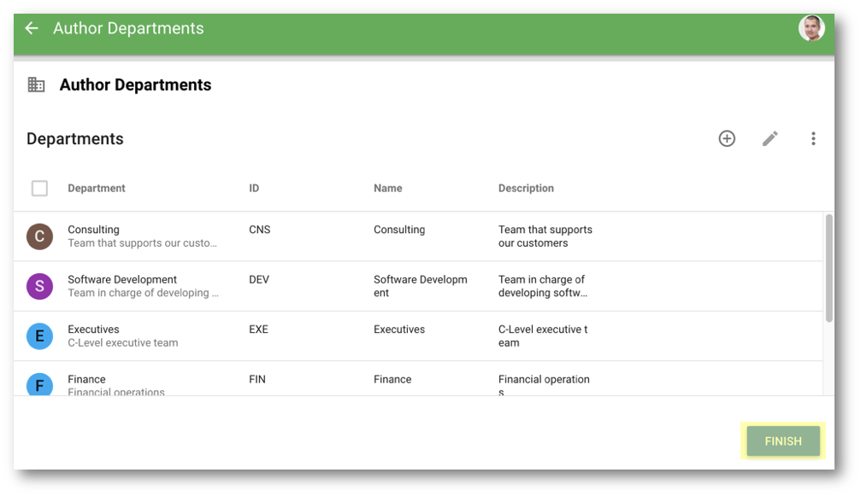Sort by the ID column header
The height and width of the screenshot is (496, 861).
point(254,188)
